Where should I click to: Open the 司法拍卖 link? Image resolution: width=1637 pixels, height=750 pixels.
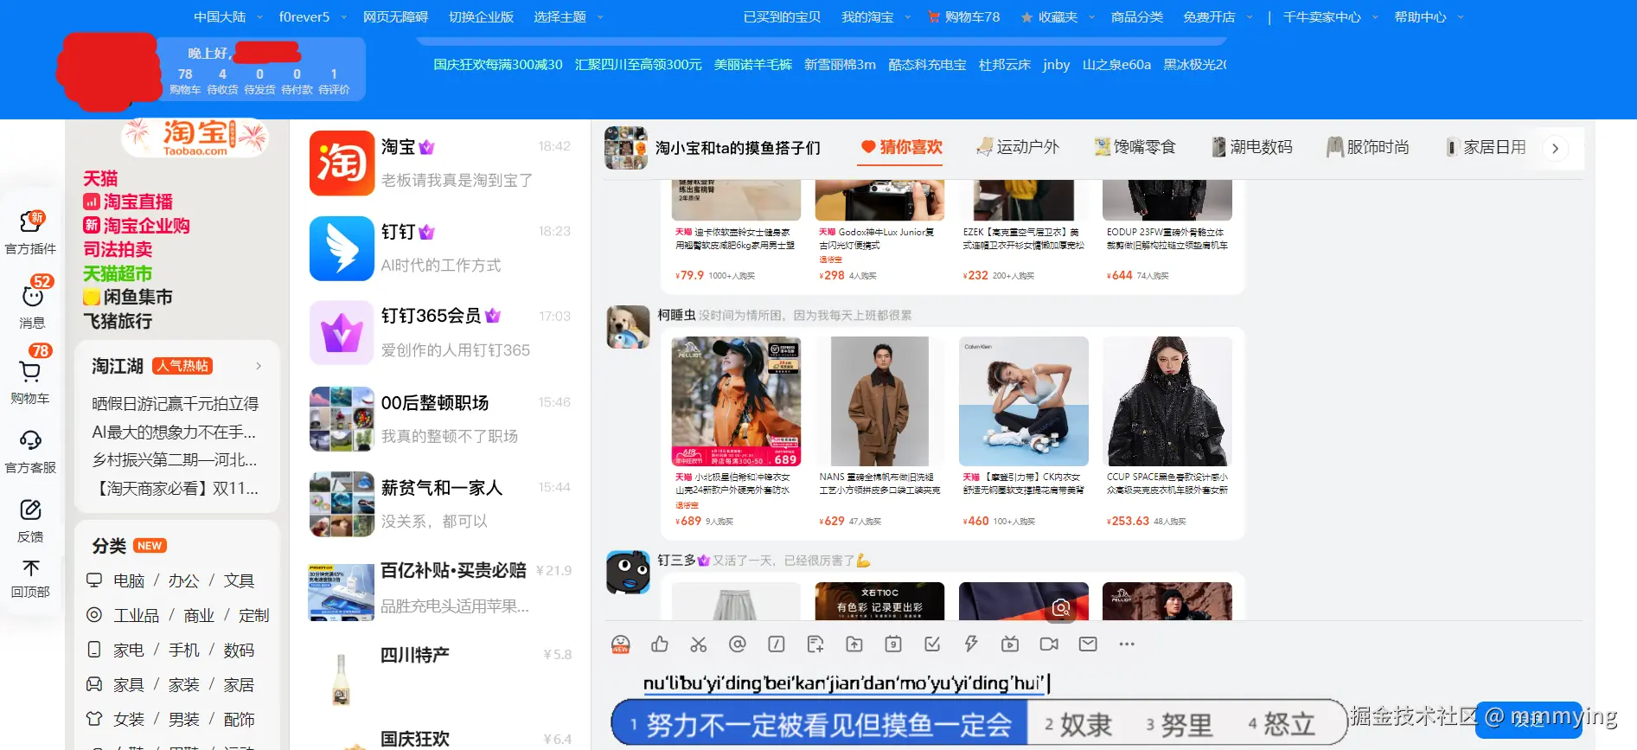pyautogui.click(x=118, y=249)
